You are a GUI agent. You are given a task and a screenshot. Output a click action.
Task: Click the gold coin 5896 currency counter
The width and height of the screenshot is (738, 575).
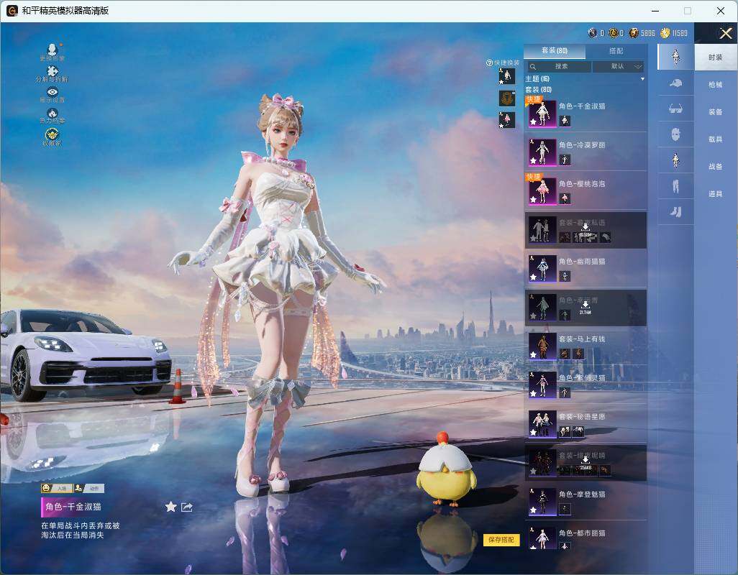[642, 33]
